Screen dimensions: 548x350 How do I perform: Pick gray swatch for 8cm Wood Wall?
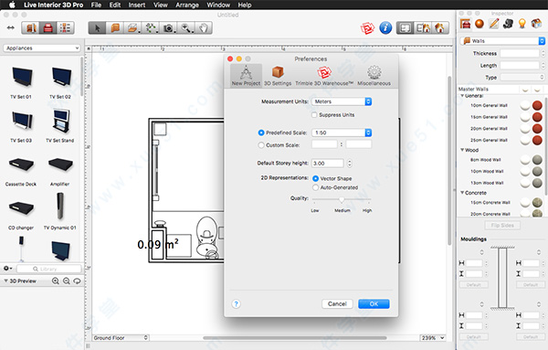(x=537, y=160)
